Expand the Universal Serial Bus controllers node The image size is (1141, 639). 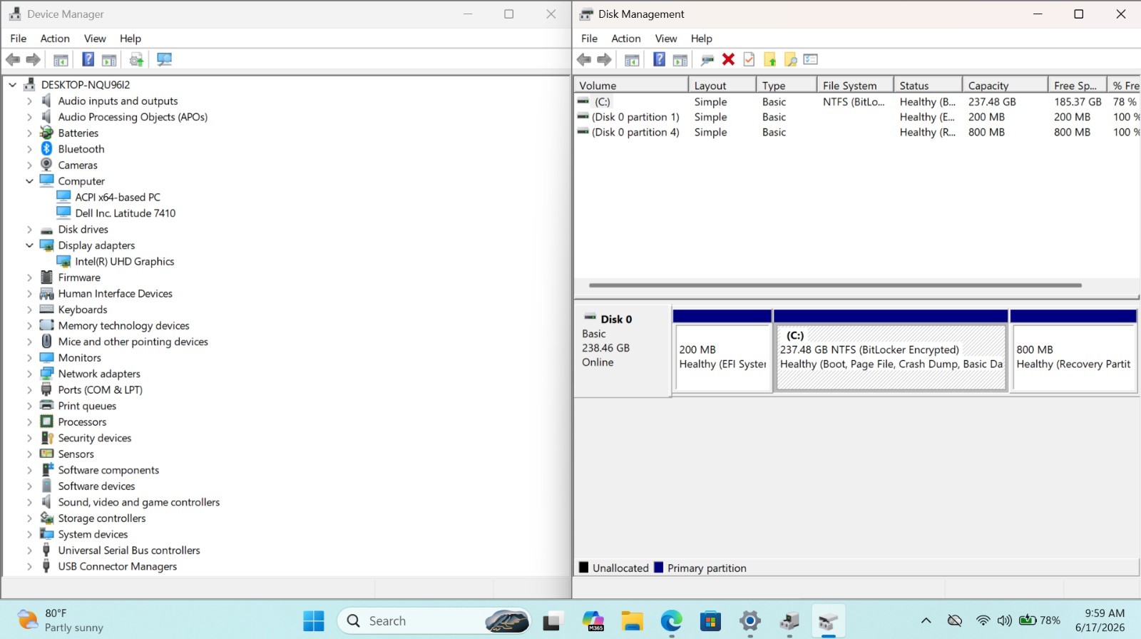(x=29, y=551)
